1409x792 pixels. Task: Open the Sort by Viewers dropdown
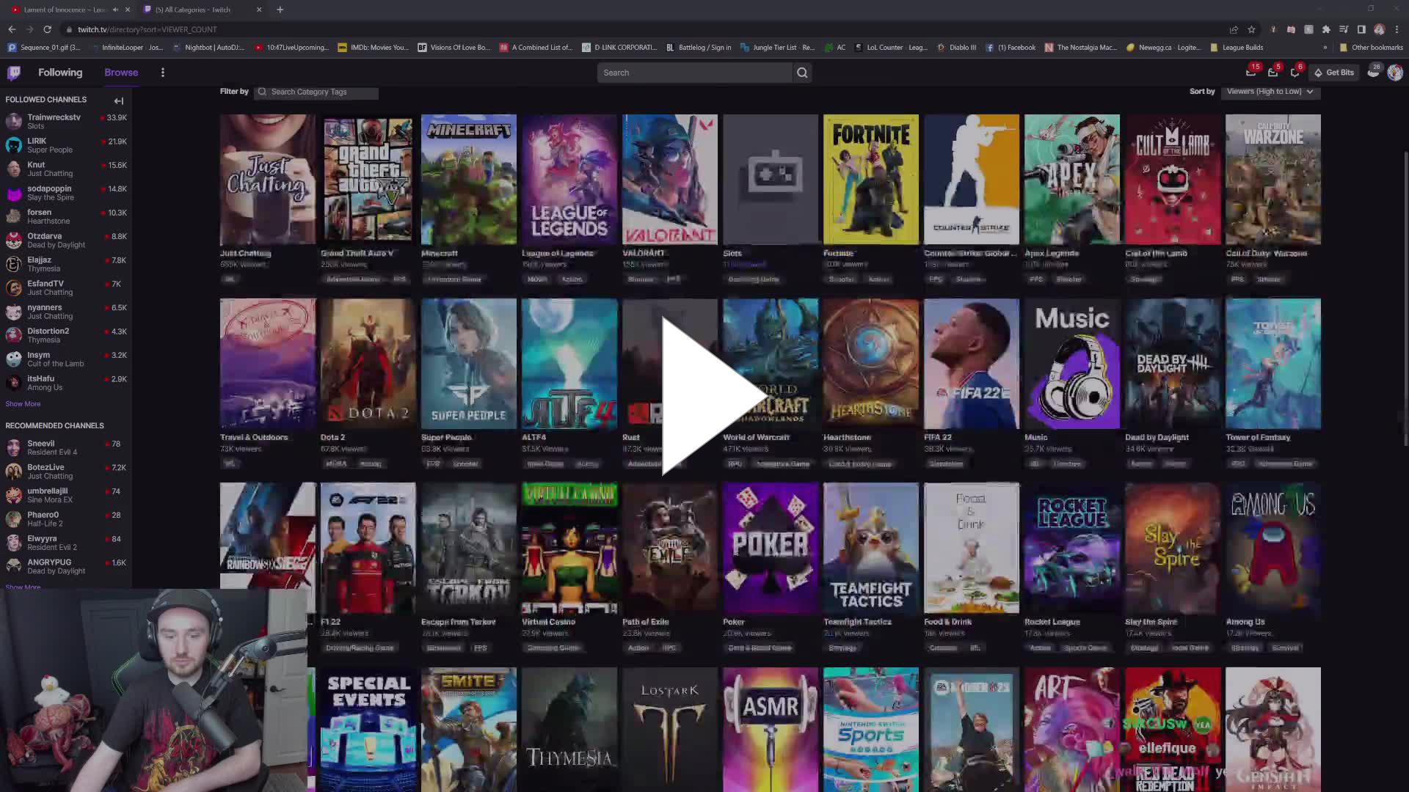pyautogui.click(x=1270, y=91)
